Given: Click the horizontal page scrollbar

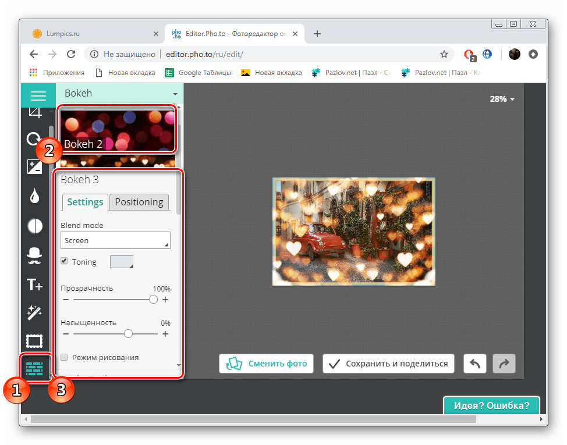Looking at the screenshot, I should click(253, 419).
